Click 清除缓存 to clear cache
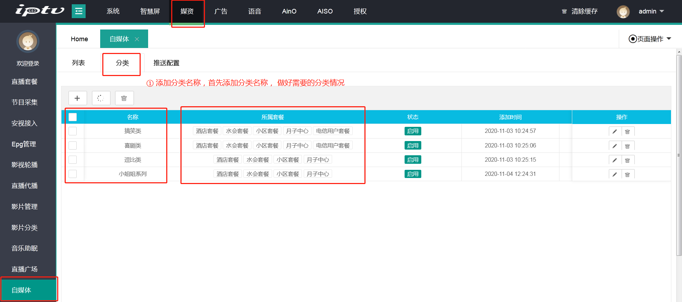 point(580,11)
